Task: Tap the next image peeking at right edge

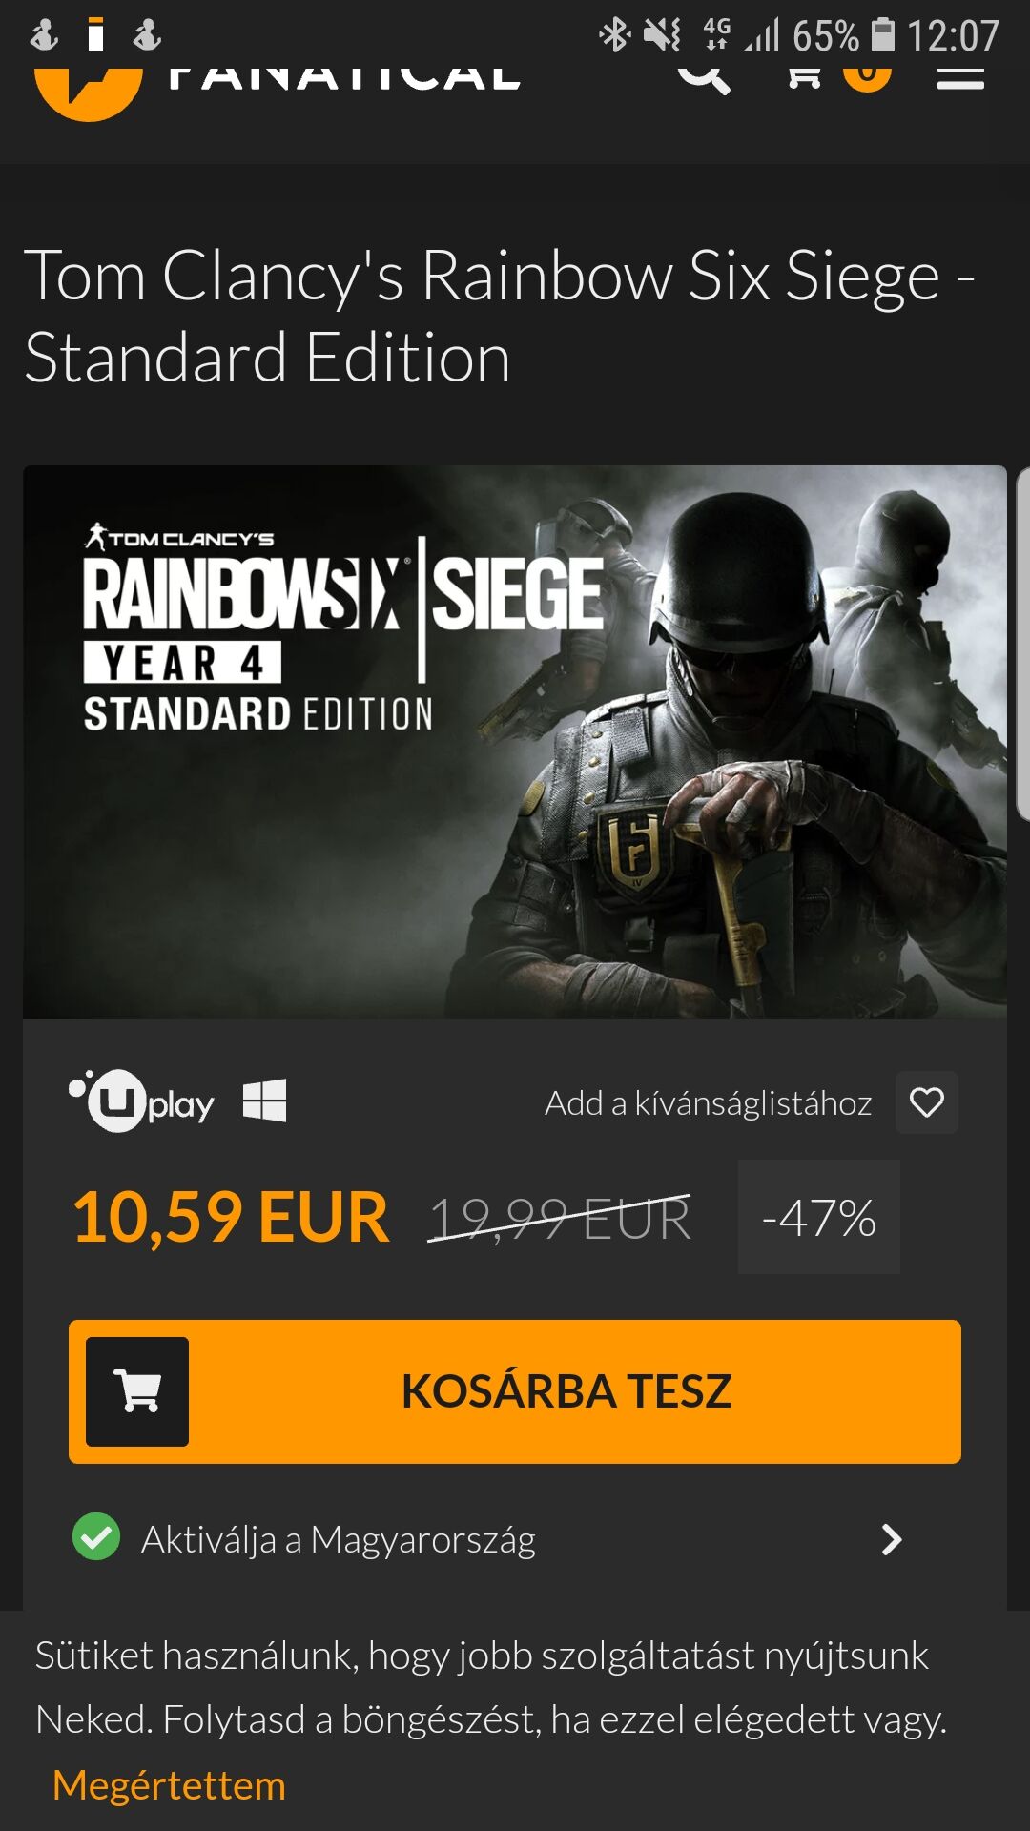Action: tap(1023, 643)
